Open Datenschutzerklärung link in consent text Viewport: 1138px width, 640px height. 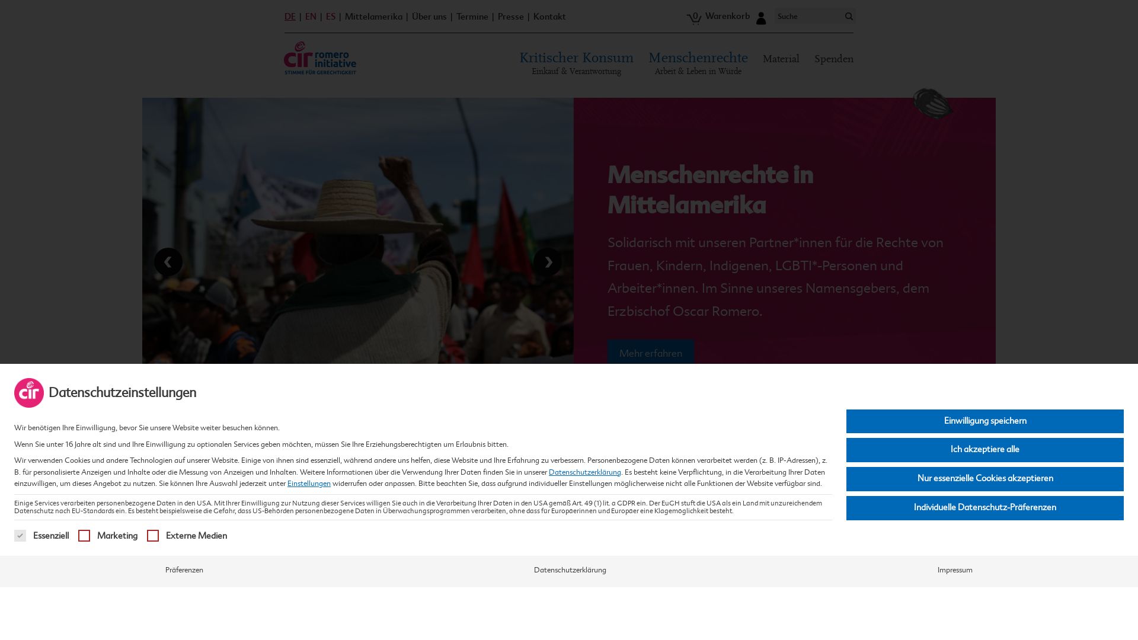(x=585, y=472)
